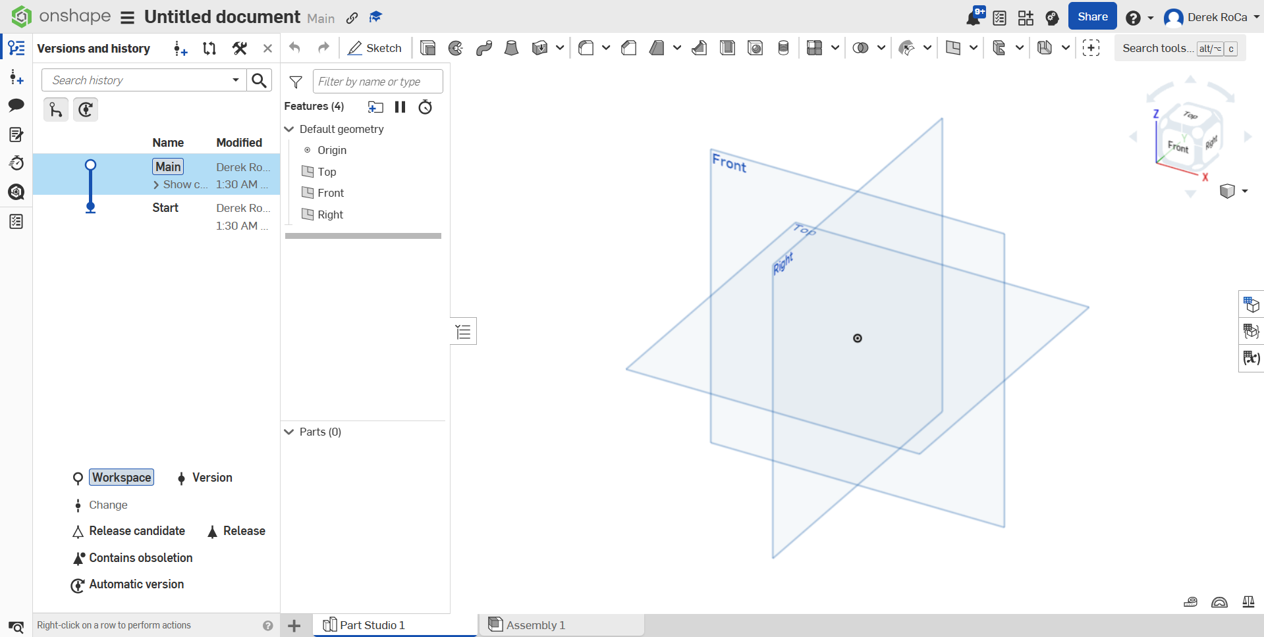Open the onshape main hamburger menu
Viewport: 1264px width, 637px height.
[128, 18]
